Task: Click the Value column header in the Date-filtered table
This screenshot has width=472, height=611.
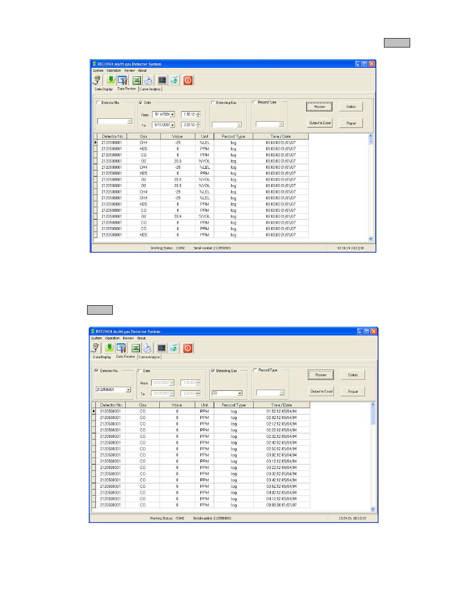Action: pos(177,137)
